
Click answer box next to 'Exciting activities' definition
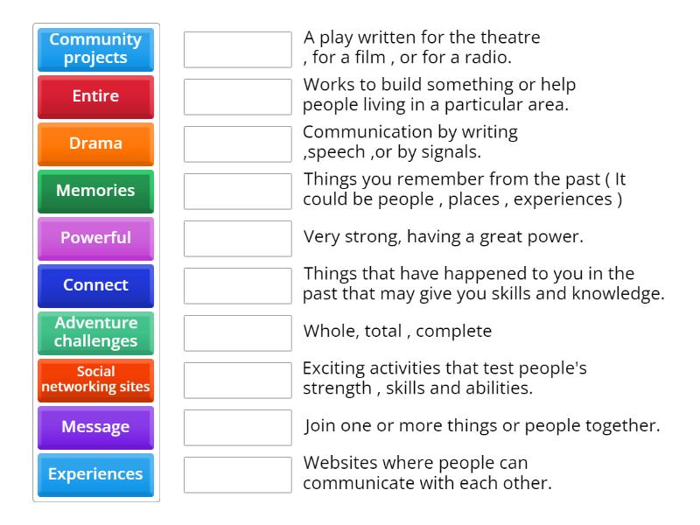[237, 380]
